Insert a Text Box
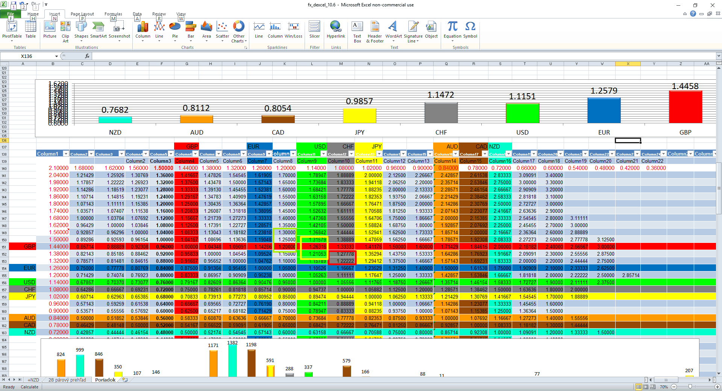This screenshot has height=391, width=722. click(x=357, y=32)
